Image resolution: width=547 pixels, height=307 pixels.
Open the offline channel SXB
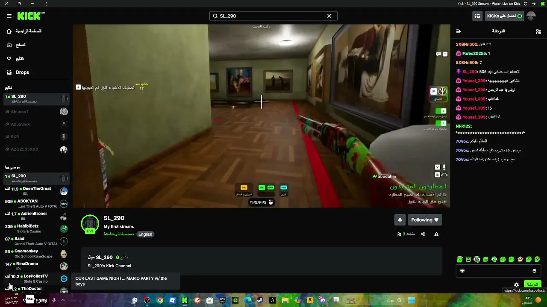(x=36, y=137)
